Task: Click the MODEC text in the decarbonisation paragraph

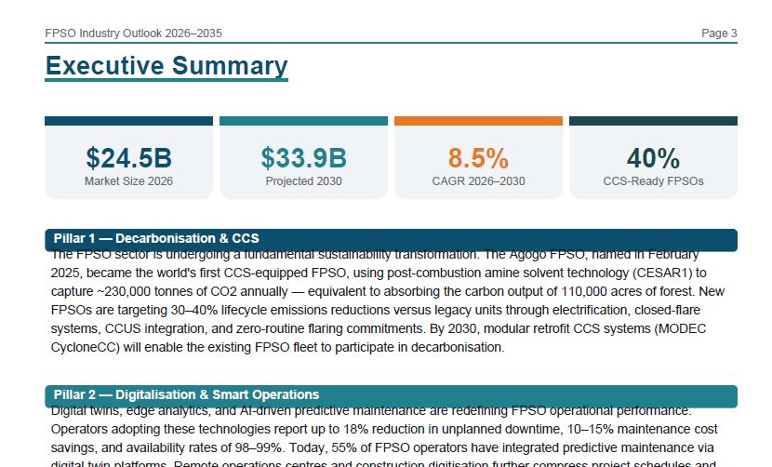Action: (682, 328)
